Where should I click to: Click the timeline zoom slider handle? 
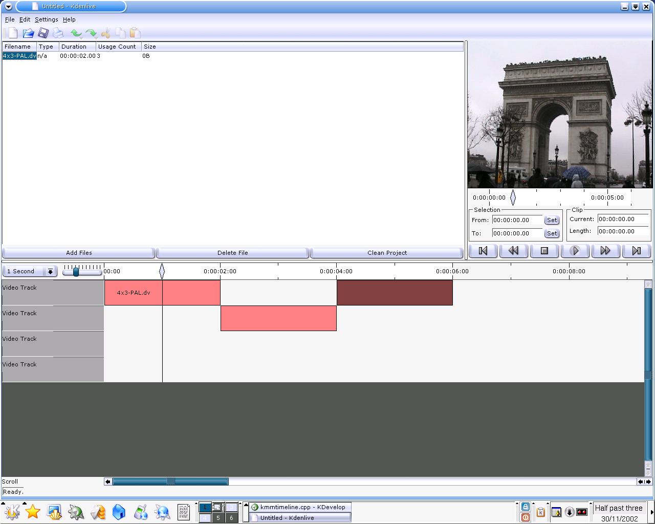[76, 272]
